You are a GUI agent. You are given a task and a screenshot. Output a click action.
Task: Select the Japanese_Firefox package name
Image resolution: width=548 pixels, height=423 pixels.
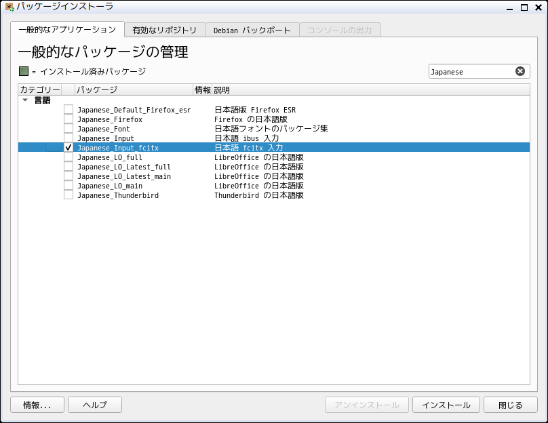pos(110,119)
